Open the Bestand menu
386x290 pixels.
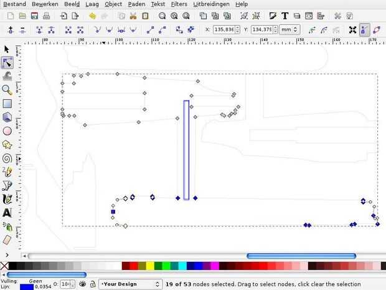pos(14,4)
